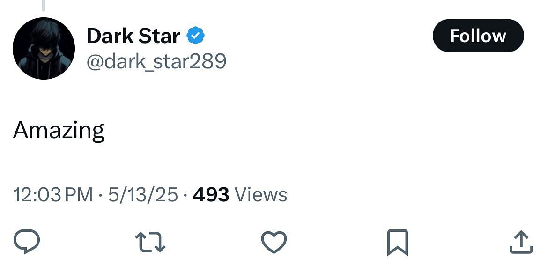Click the blue verified checkmark badge
The image size is (548, 266).
pos(196,36)
